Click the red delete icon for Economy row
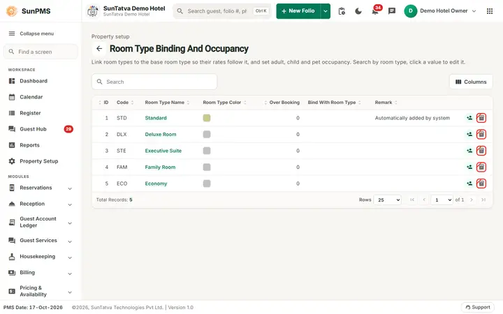The width and height of the screenshot is (503, 314). pyautogui.click(x=481, y=184)
